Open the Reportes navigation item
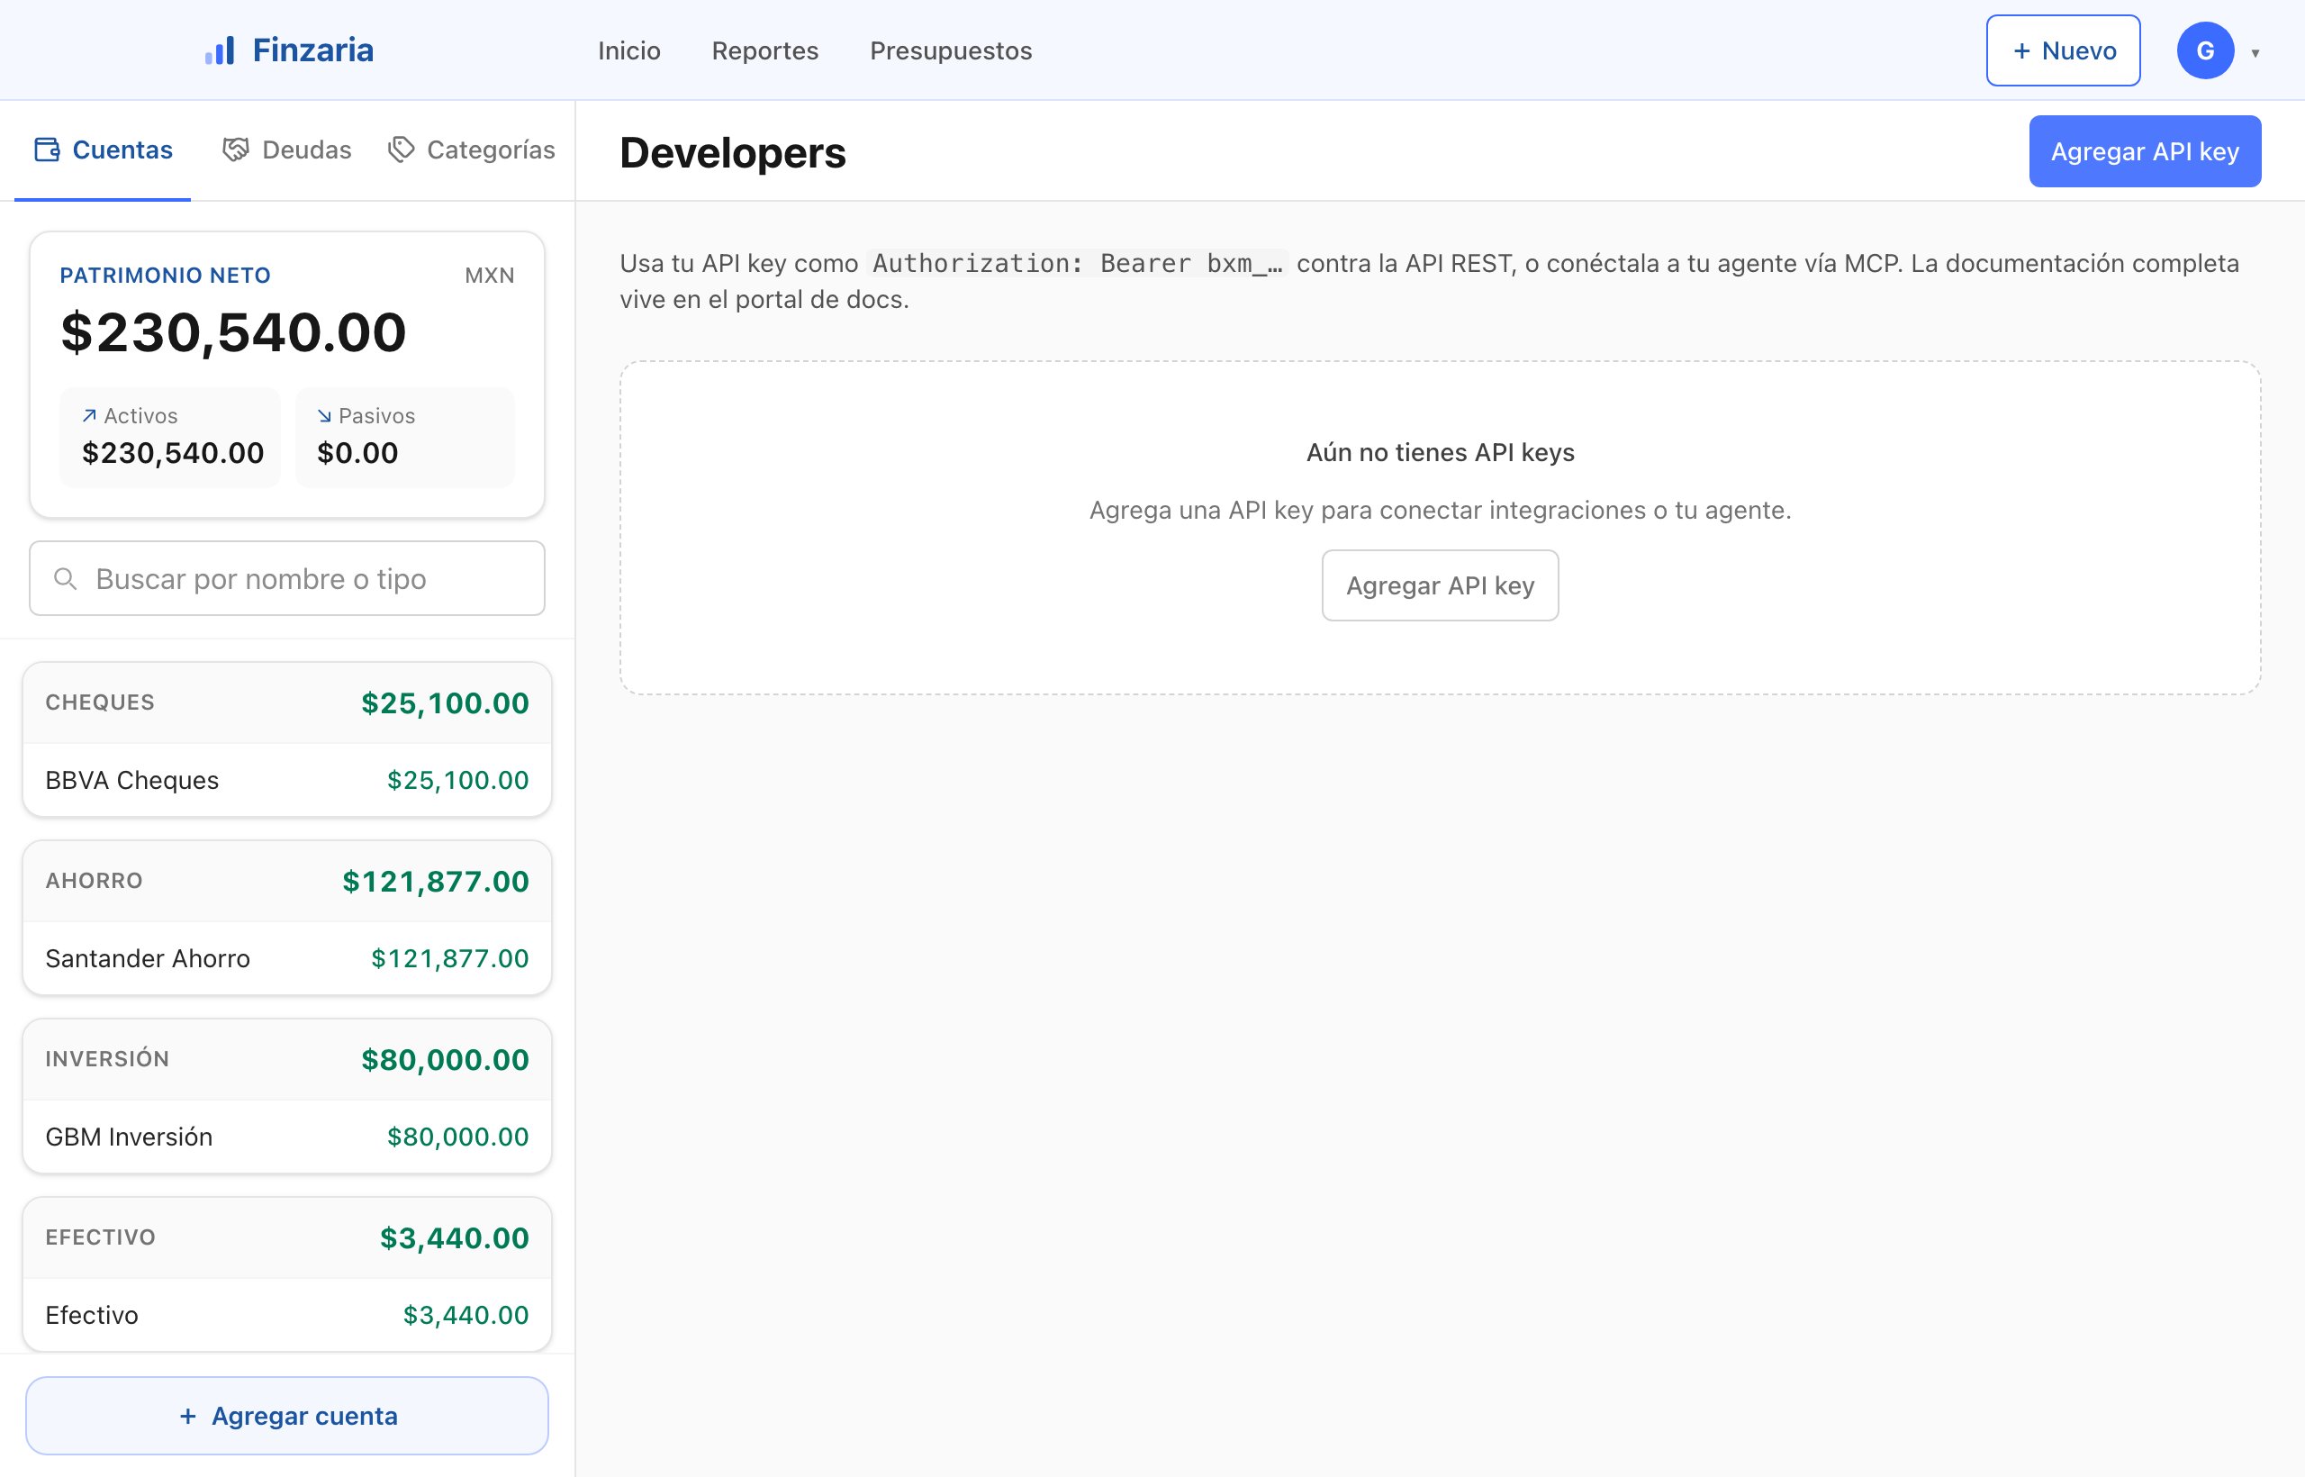Screen dimensions: 2305x1477 coord(765,50)
